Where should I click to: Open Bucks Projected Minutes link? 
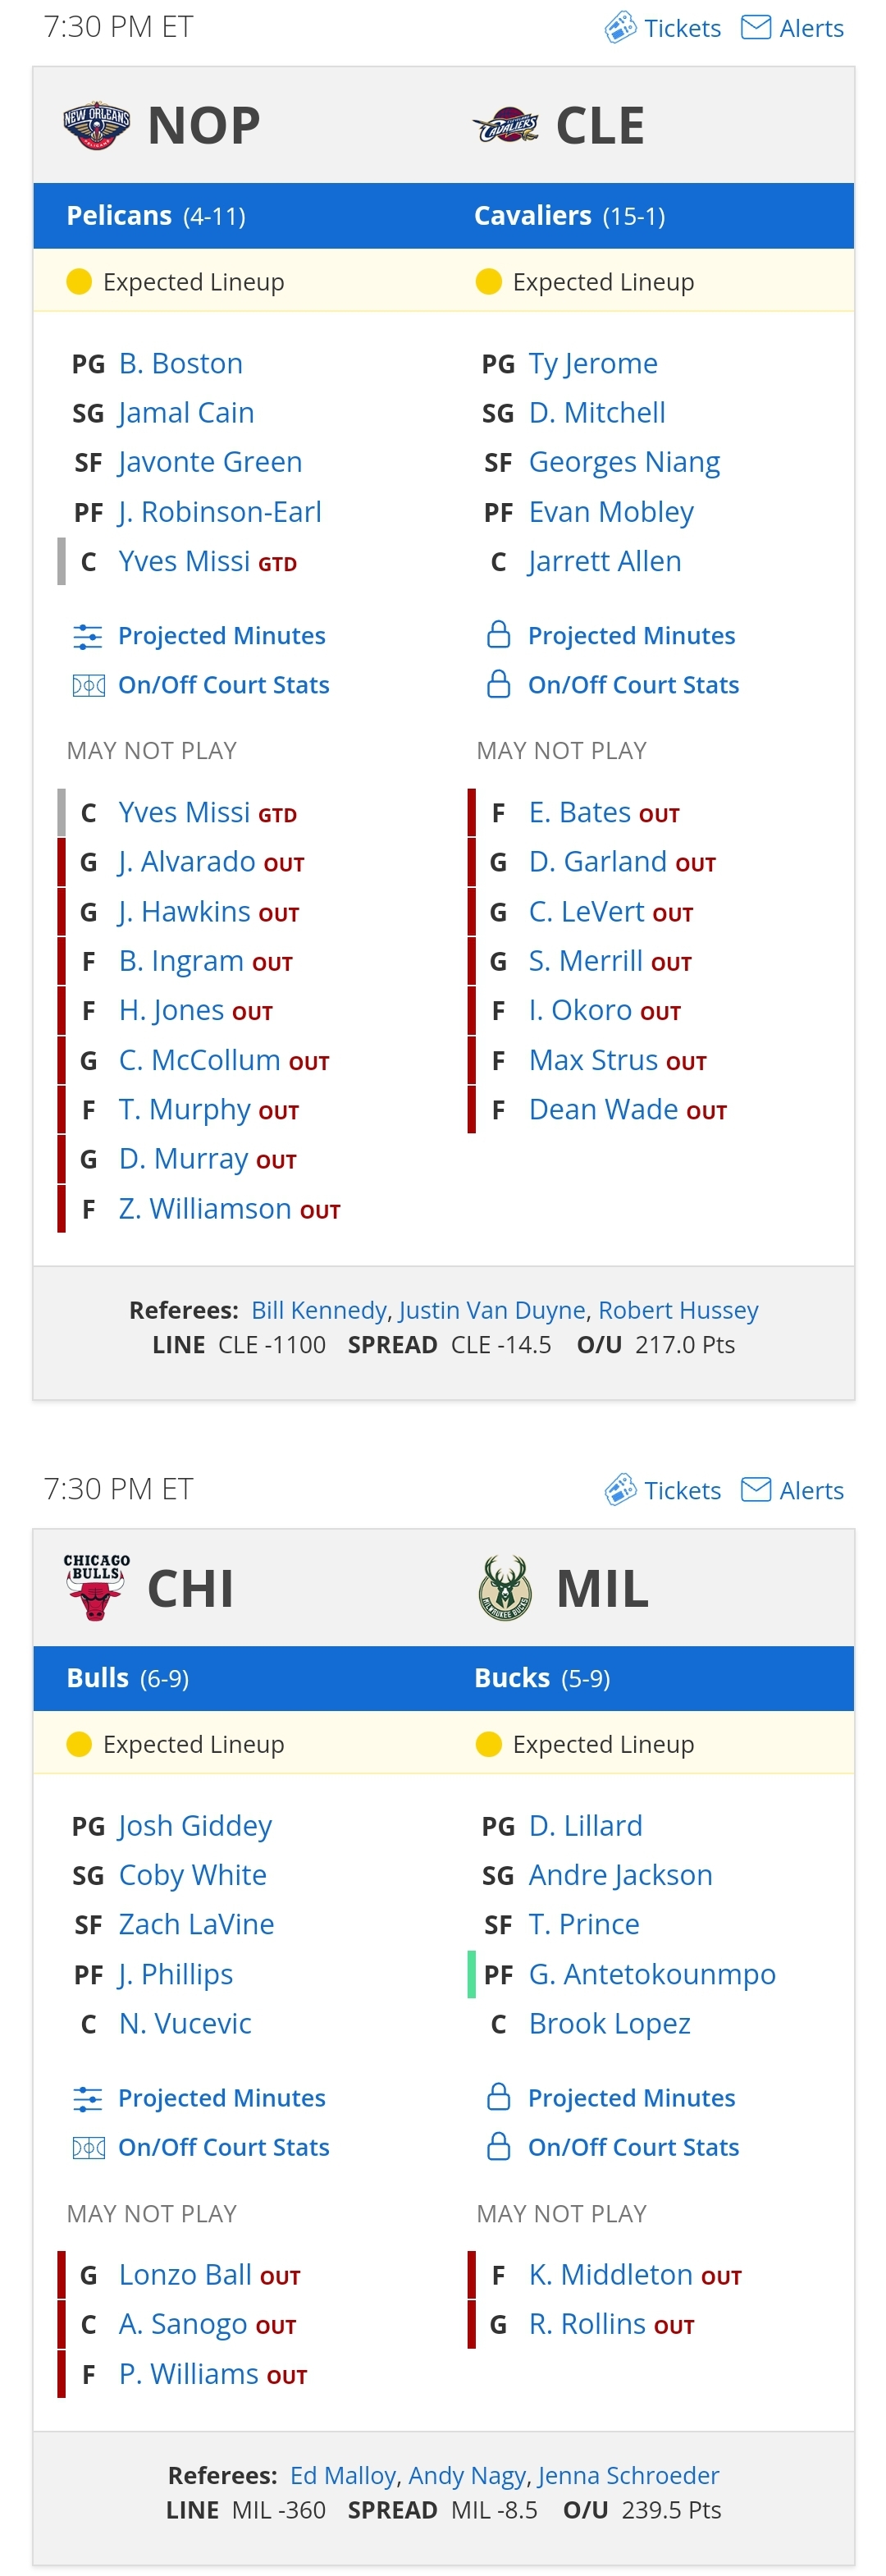[x=631, y=2097]
